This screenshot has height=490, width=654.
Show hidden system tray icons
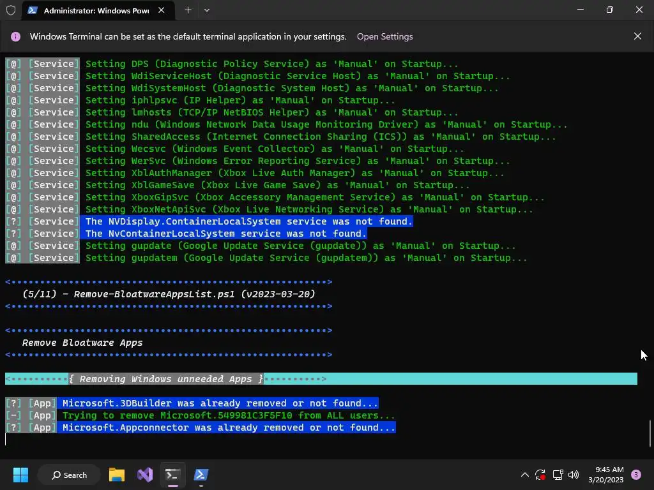[525, 475]
